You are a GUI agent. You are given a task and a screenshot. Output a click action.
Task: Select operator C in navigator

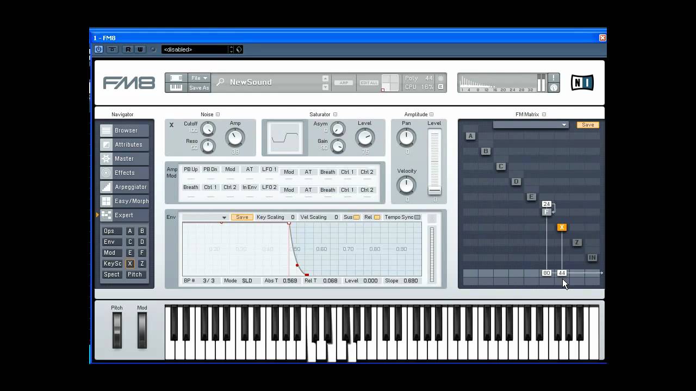click(x=130, y=242)
